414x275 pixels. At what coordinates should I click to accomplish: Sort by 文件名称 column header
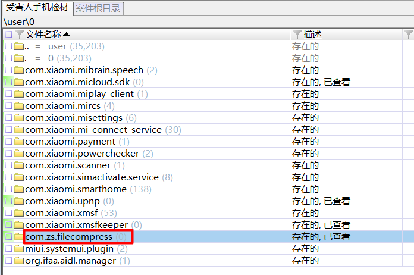43,35
